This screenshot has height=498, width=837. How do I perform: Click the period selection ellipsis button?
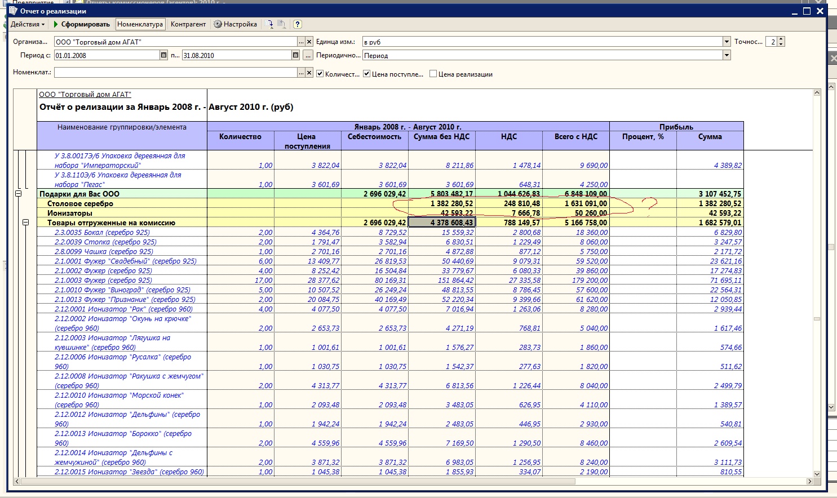(308, 55)
